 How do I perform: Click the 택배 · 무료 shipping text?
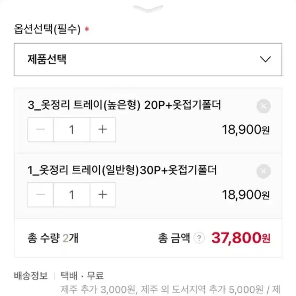[x=82, y=276]
